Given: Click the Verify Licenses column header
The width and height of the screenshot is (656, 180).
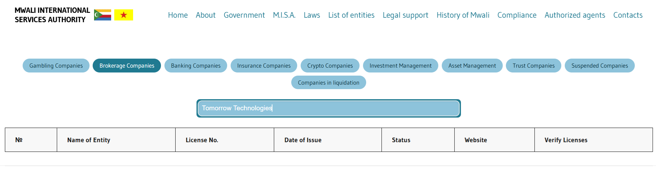Looking at the screenshot, I should tap(594, 140).
